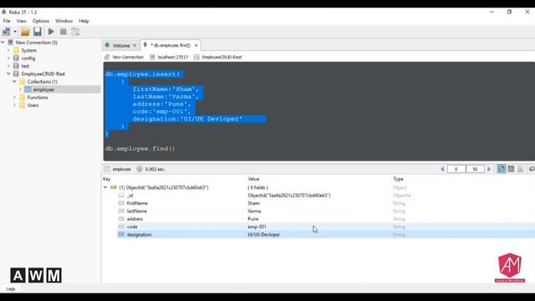This screenshot has width=535, height=301.
Task: Run the query with the green play button
Action: [51, 32]
